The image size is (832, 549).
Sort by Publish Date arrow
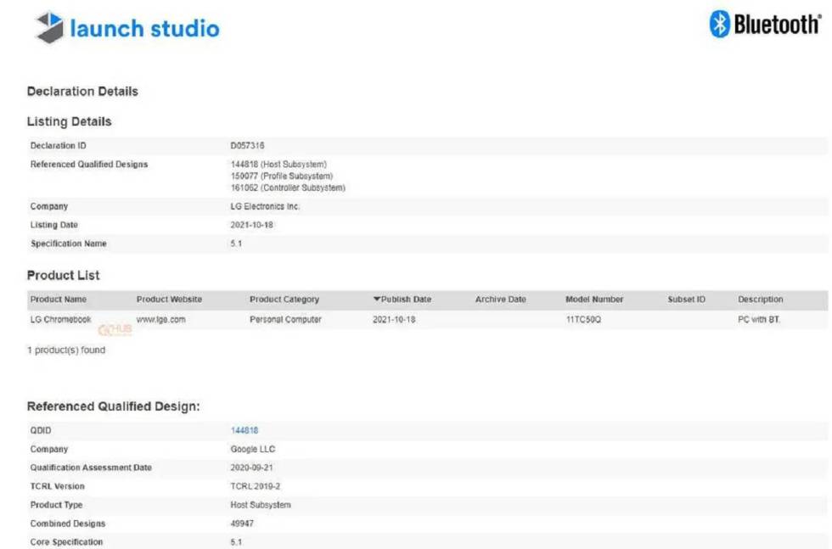(x=377, y=300)
